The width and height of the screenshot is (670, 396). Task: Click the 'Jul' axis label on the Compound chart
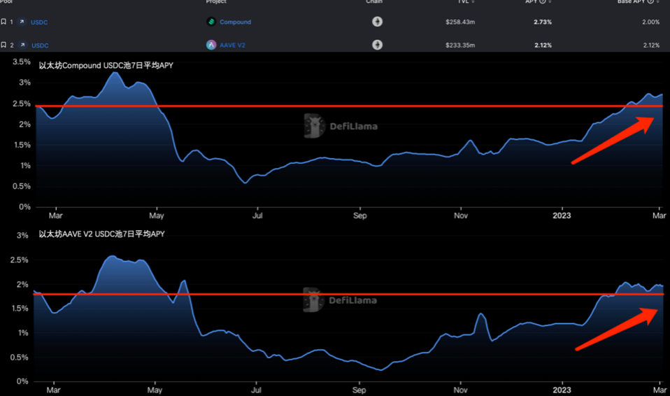pyautogui.click(x=257, y=215)
